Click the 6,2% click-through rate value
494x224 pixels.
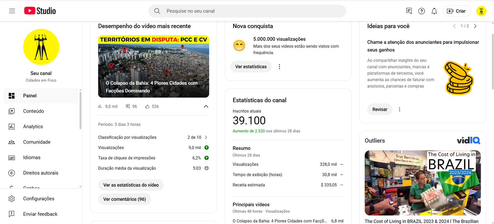pos(197,158)
